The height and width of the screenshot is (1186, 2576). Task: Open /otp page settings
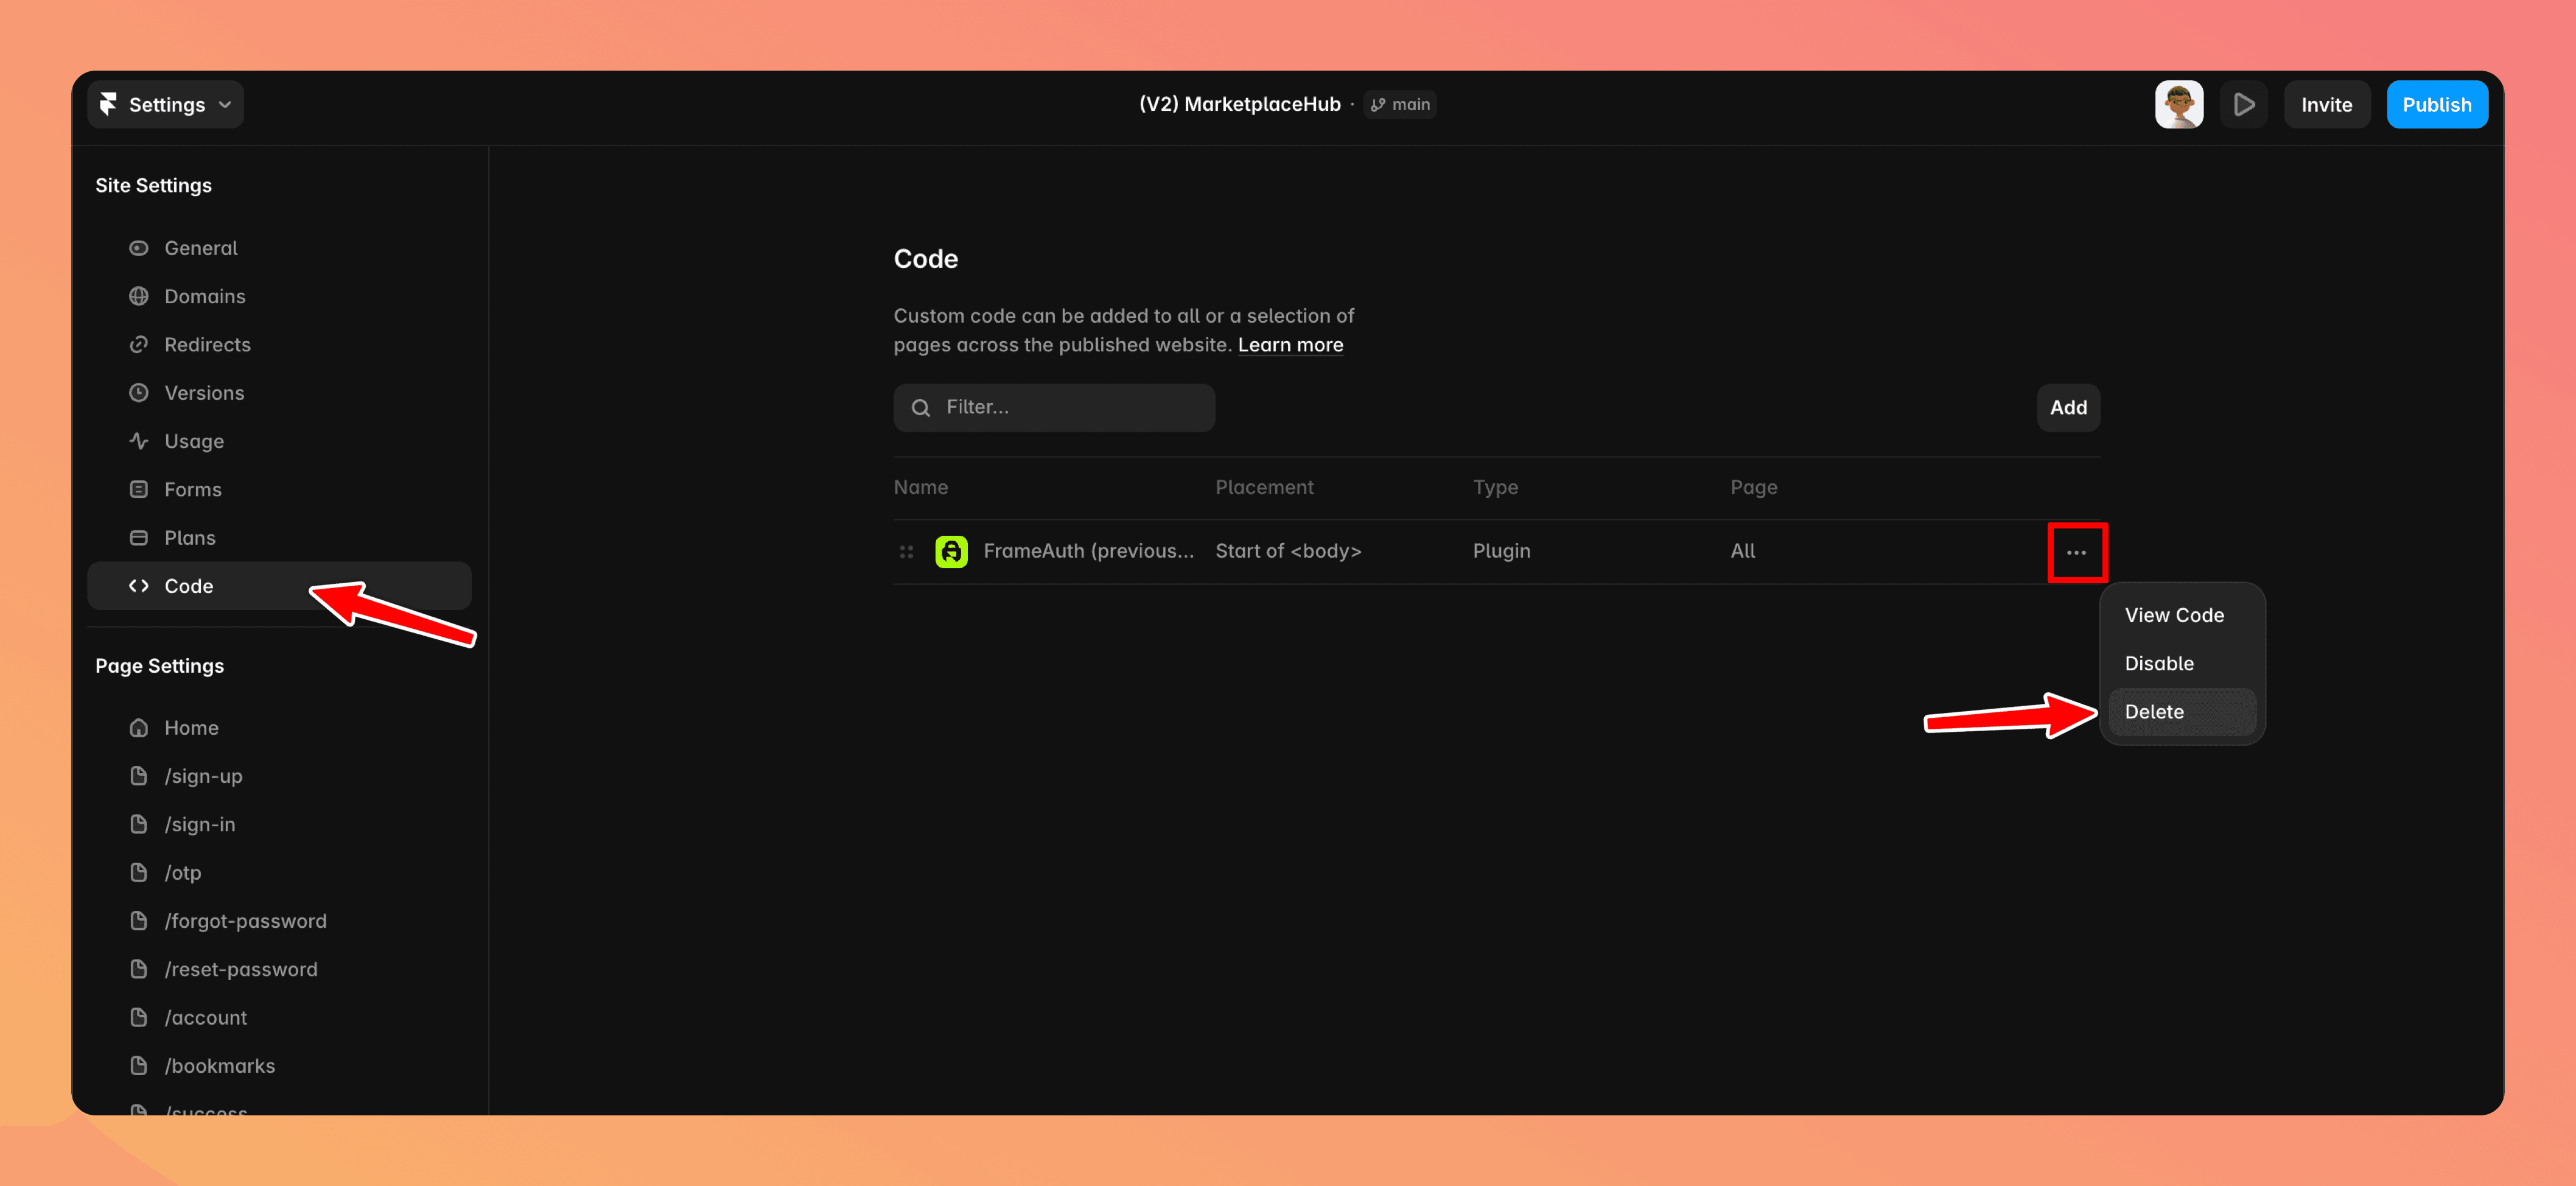click(x=280, y=873)
